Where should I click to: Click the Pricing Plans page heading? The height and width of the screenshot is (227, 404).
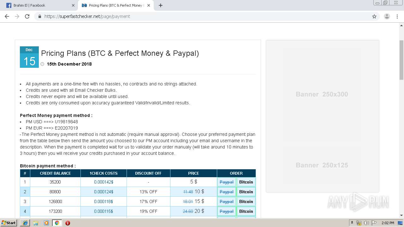(x=120, y=53)
